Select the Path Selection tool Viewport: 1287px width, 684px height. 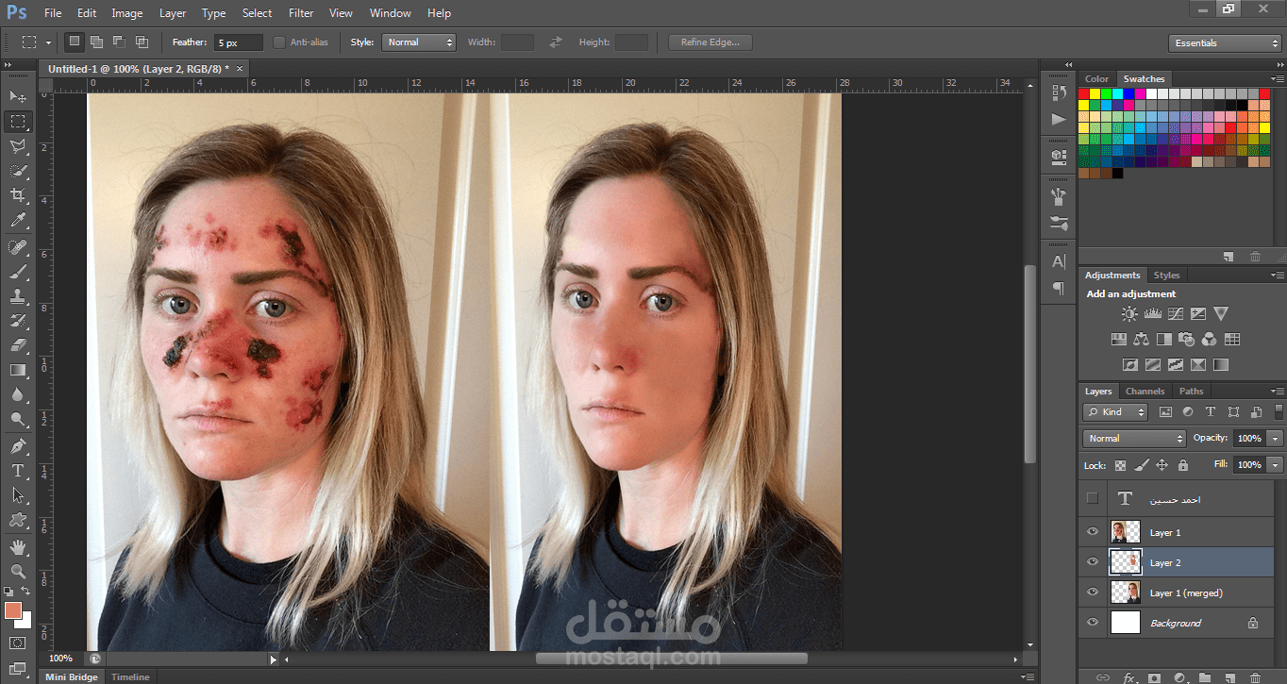pos(18,494)
